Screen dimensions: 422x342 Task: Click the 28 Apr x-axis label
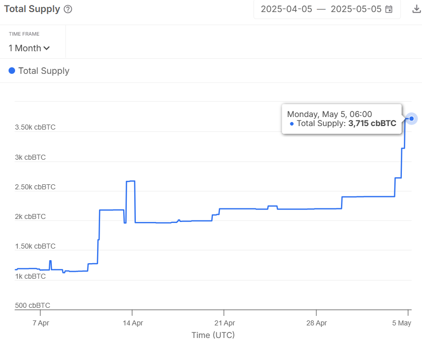[x=316, y=322]
